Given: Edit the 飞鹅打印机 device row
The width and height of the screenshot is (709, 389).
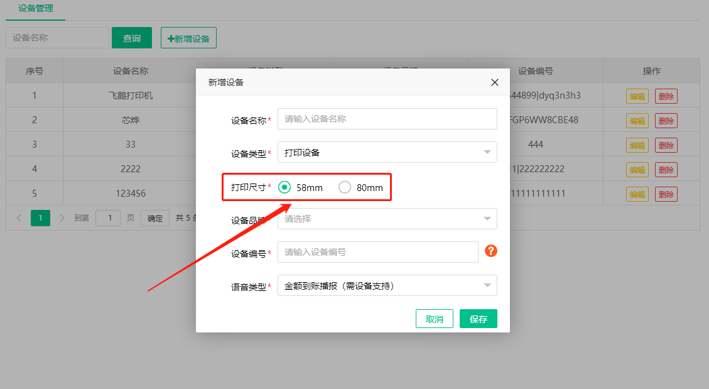Looking at the screenshot, I should pos(637,96).
